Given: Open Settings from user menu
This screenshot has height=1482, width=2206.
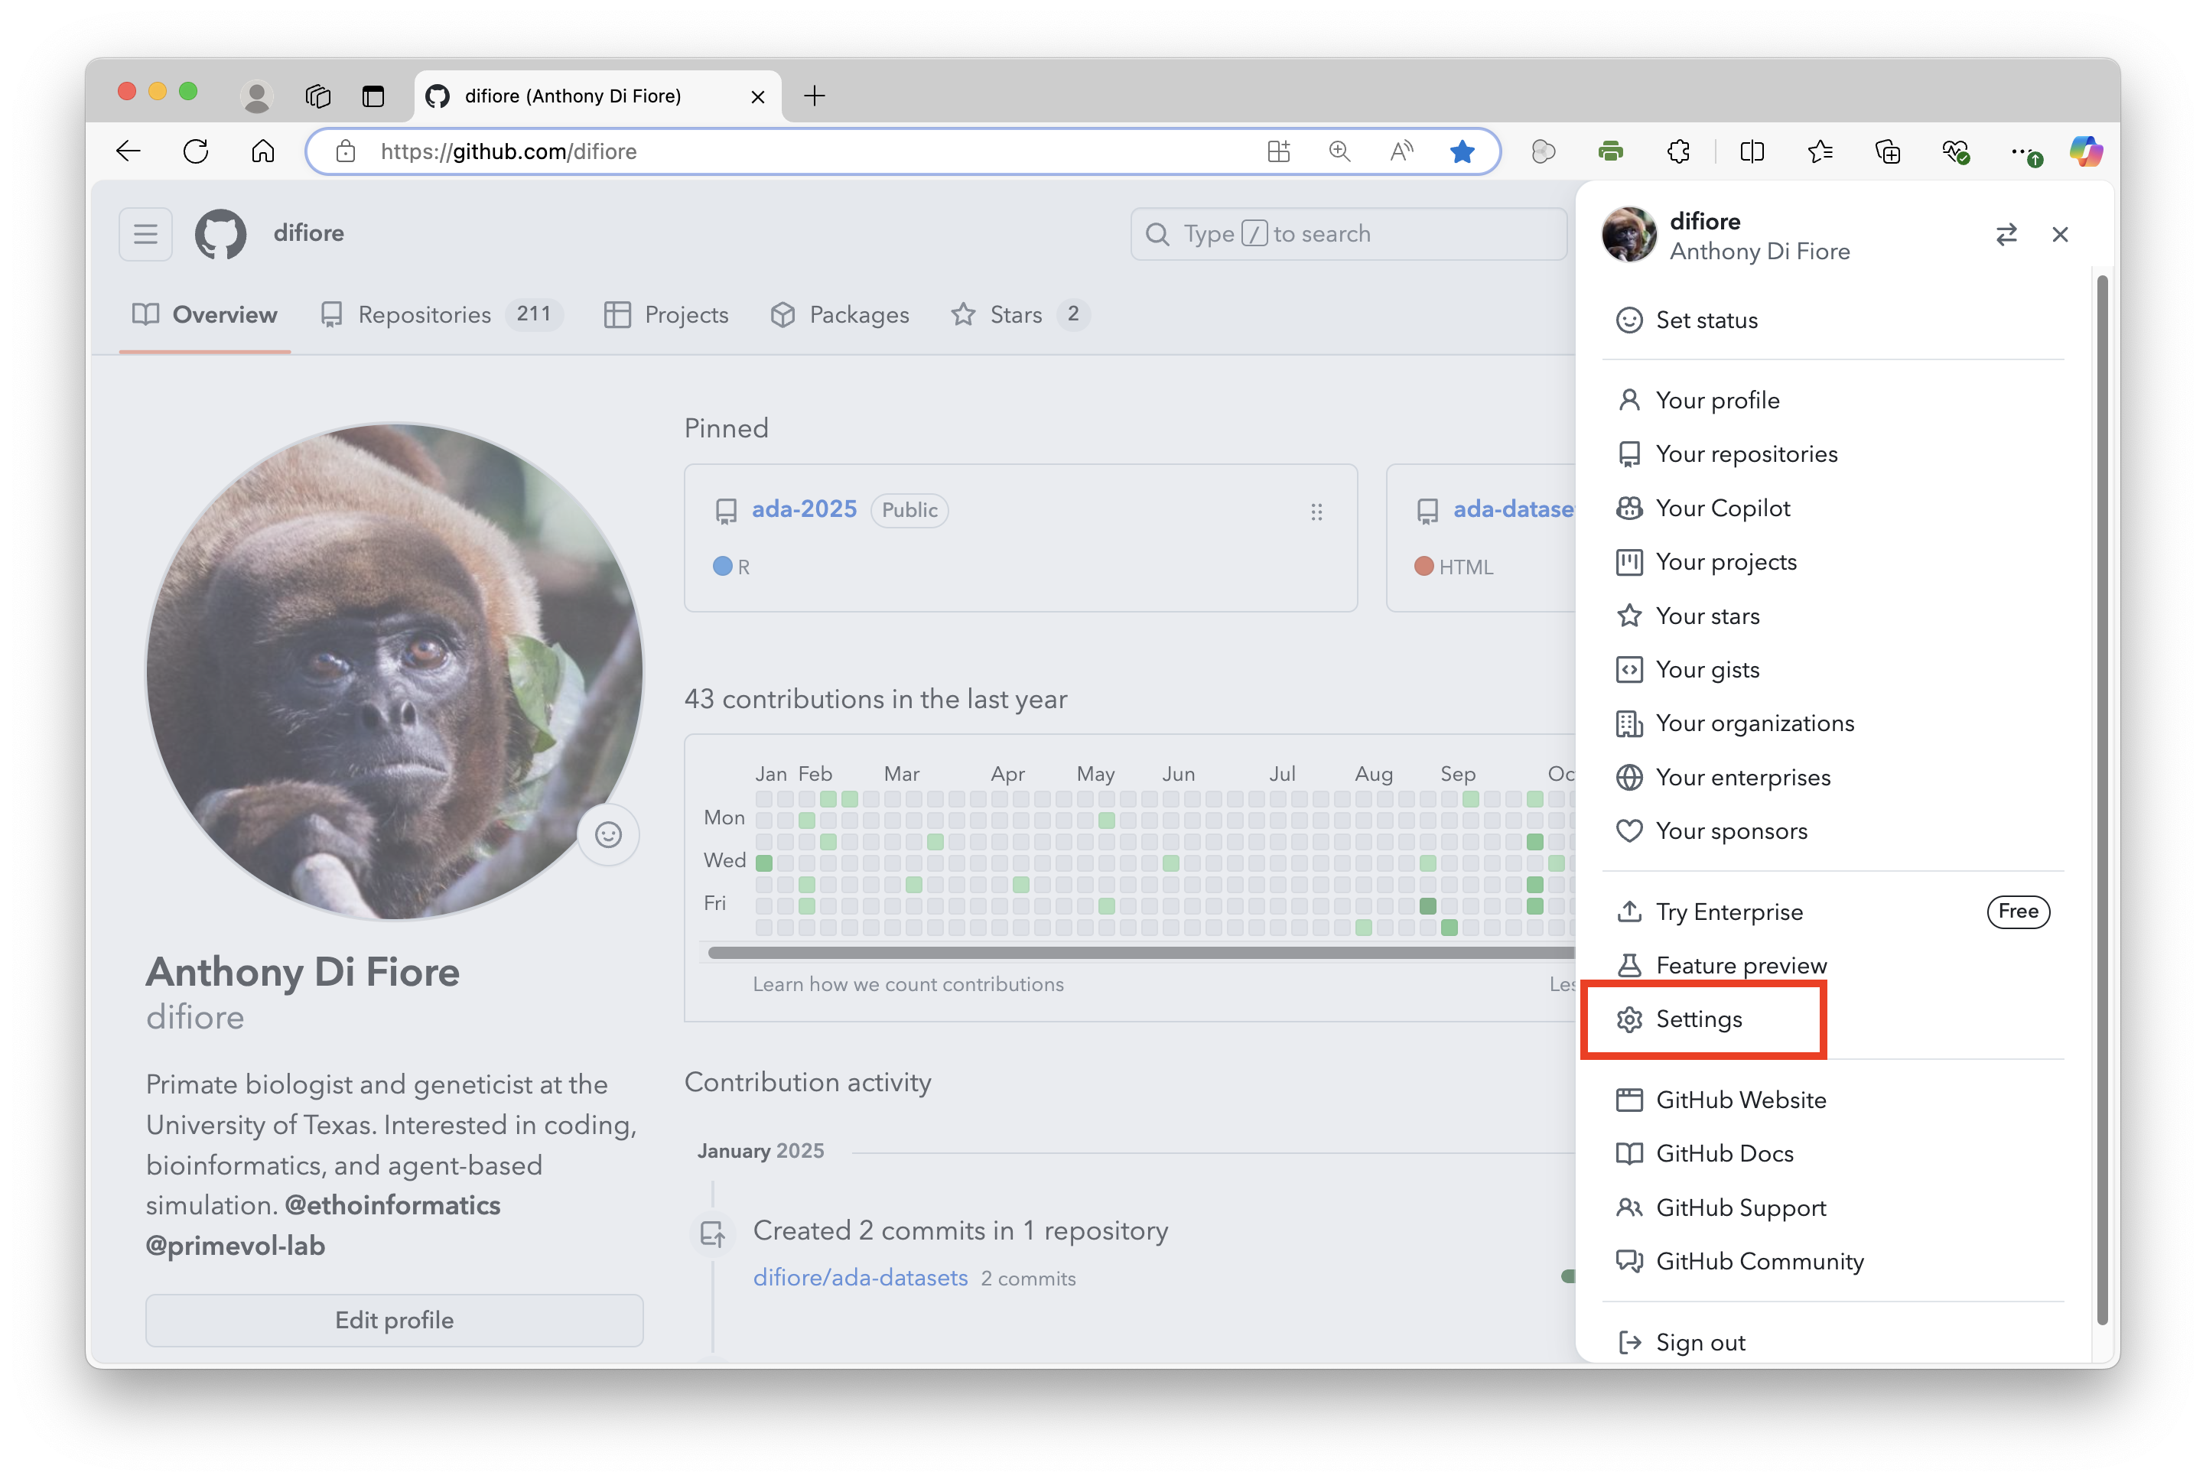Looking at the screenshot, I should tap(1698, 1019).
